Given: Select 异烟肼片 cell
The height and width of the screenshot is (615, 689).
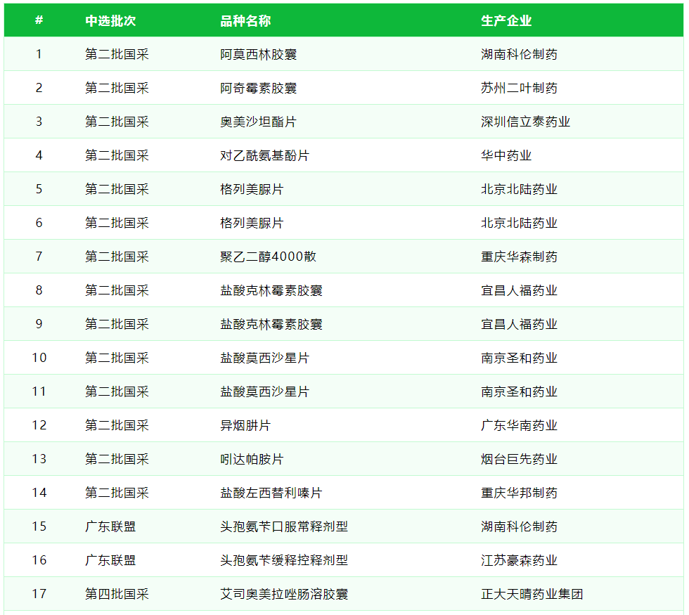Looking at the screenshot, I should (x=245, y=425).
